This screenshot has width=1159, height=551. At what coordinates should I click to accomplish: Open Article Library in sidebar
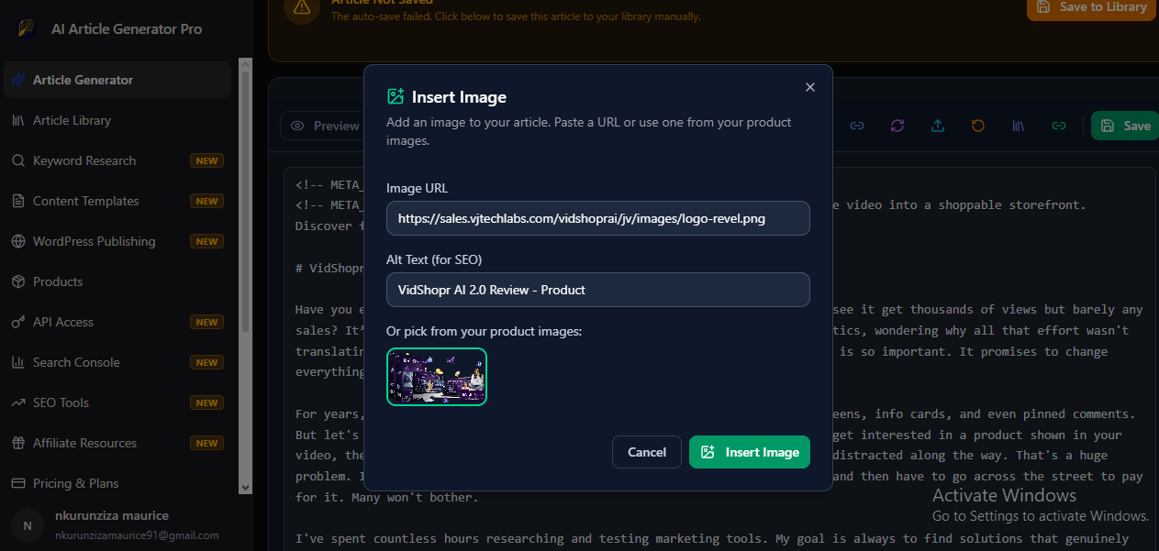tap(117, 120)
